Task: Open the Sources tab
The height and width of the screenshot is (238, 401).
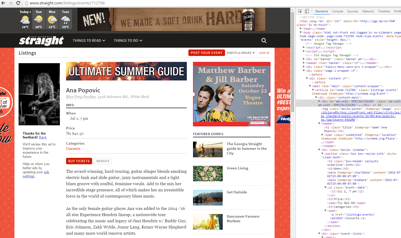Action: click(x=352, y=11)
